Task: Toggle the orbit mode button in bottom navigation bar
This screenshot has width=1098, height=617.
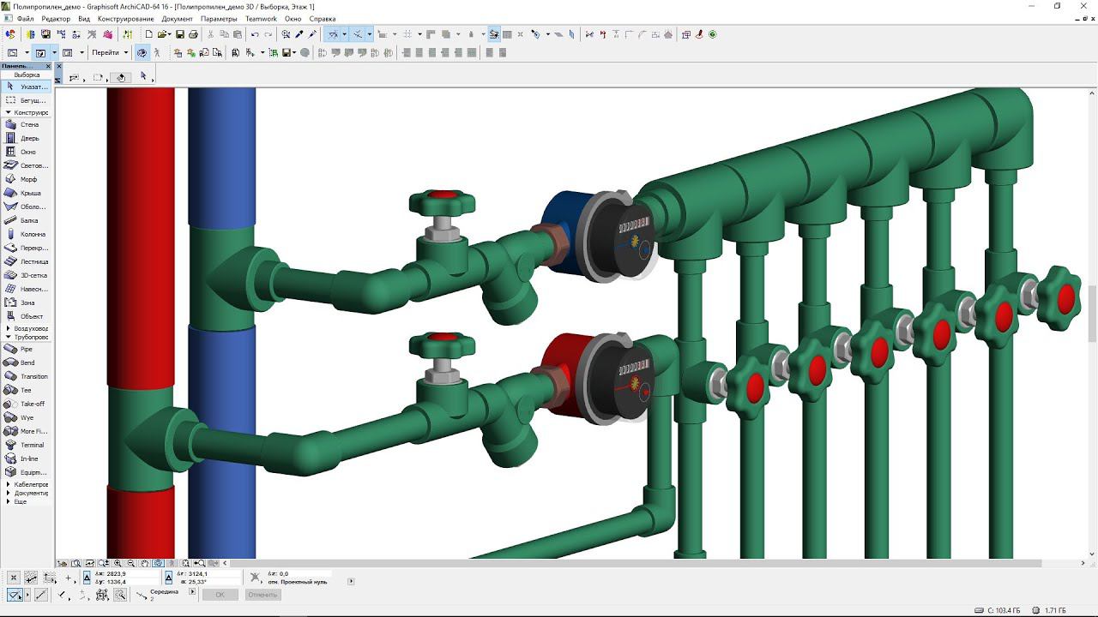Action: [158, 563]
